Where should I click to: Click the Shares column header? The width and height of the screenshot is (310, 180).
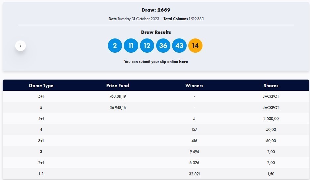tap(271, 86)
